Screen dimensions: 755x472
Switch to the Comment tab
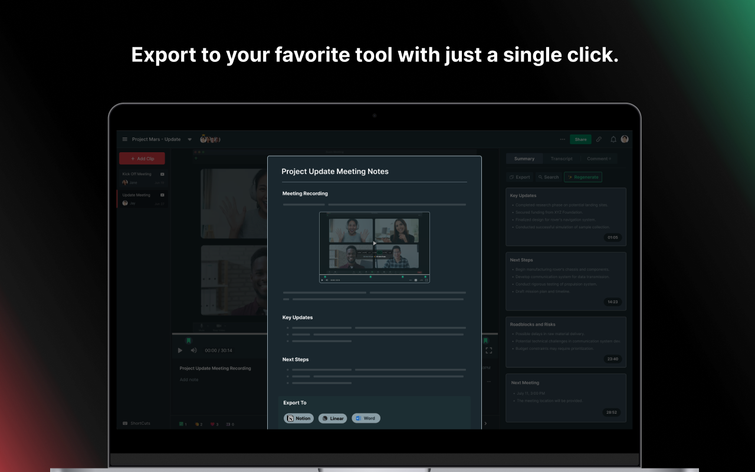[599, 159]
